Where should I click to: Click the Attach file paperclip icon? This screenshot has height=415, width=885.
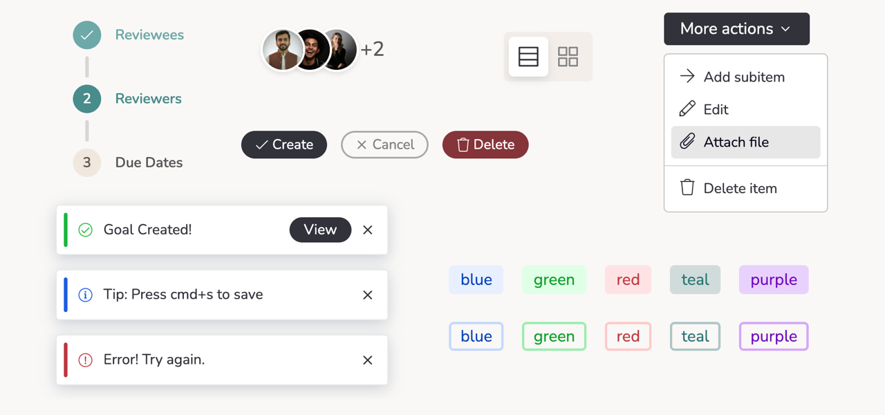[x=687, y=142]
